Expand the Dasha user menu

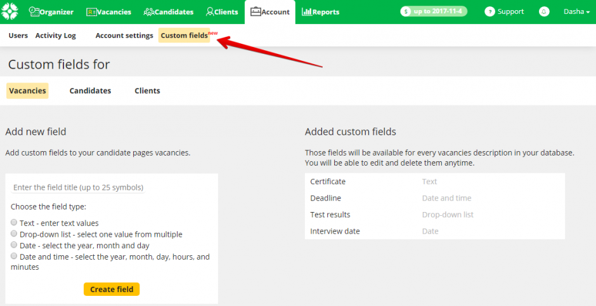(x=576, y=12)
